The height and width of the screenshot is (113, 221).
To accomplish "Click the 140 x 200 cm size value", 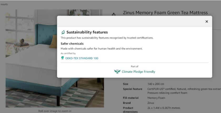I will click(156, 84).
